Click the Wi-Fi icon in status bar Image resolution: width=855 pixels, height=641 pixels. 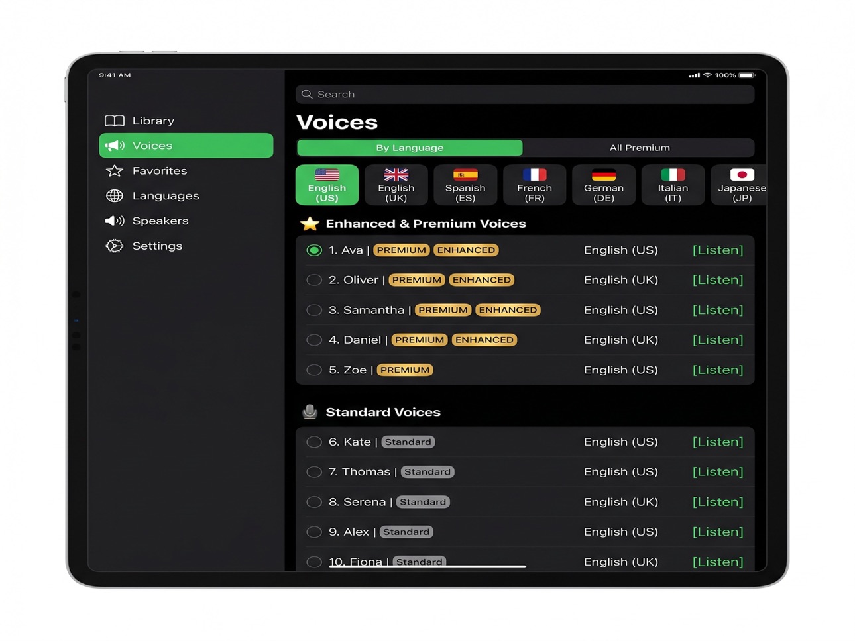(708, 75)
